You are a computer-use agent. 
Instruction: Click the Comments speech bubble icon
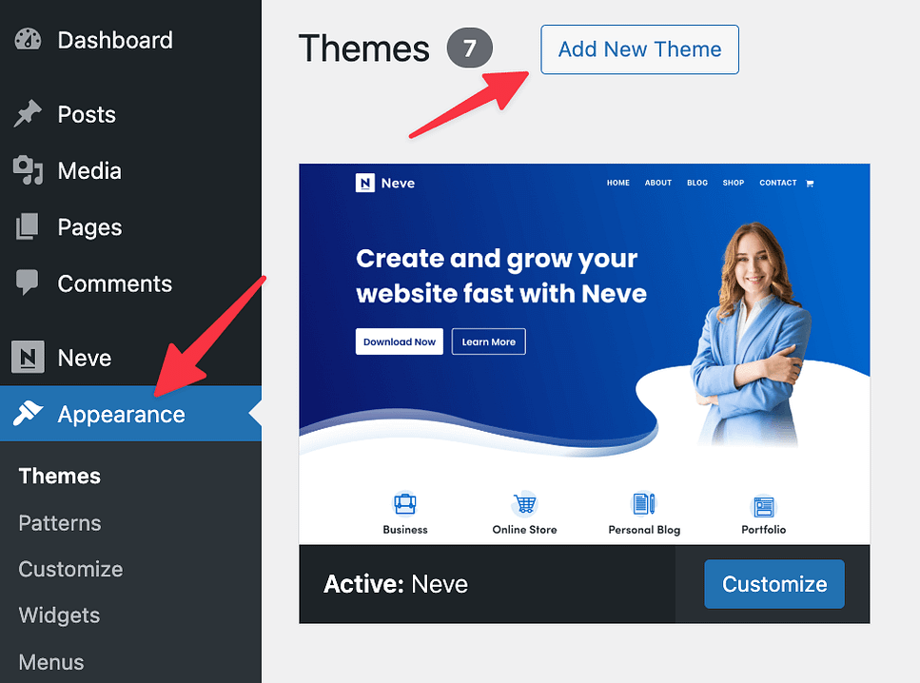click(x=27, y=283)
